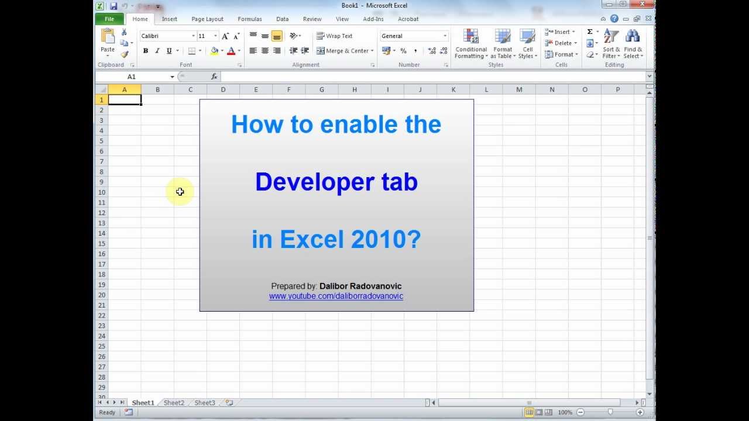Open the Format cells dropdown
The height and width of the screenshot is (421, 749).
point(561,54)
